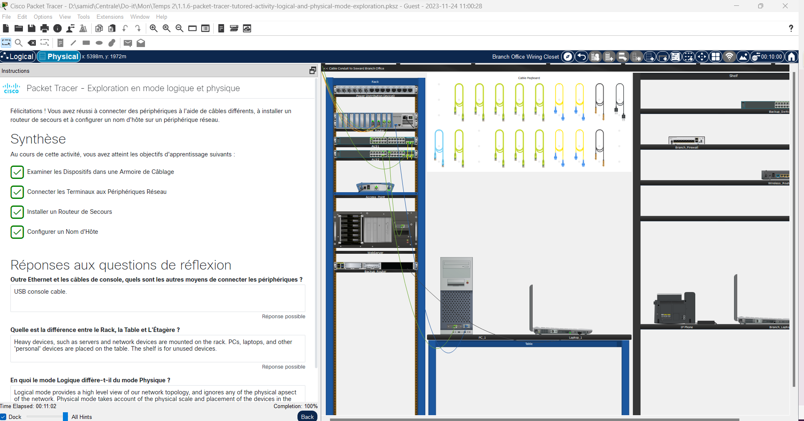This screenshot has width=804, height=421.
Task: Add a simple PDU envelope icon
Action: click(x=128, y=43)
